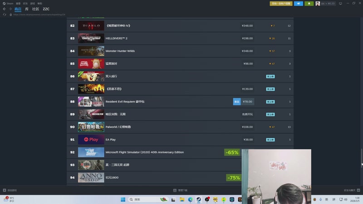Viewport: 363px width, 204px height.
Task: Open the 查看 menu
Action: [18, 4]
